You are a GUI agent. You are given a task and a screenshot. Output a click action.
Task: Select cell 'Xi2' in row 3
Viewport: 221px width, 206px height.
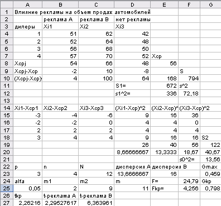click(96, 27)
